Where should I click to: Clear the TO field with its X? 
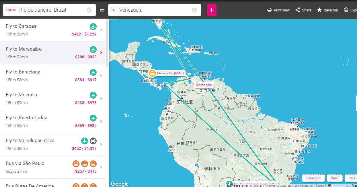[194, 10]
